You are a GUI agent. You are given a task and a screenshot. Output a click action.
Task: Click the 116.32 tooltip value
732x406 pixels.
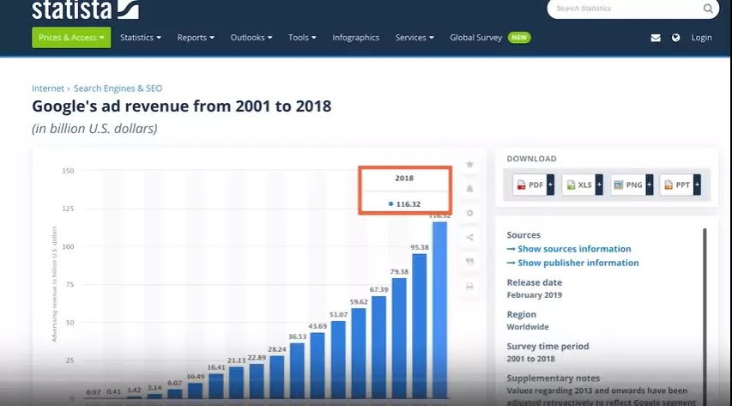pos(408,204)
